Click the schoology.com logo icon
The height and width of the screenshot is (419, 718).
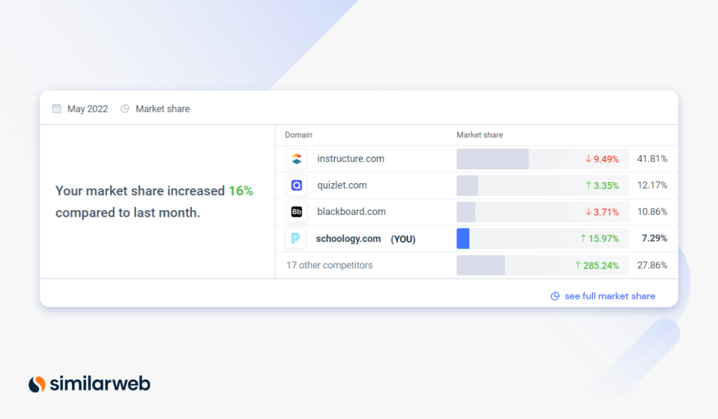coord(296,238)
